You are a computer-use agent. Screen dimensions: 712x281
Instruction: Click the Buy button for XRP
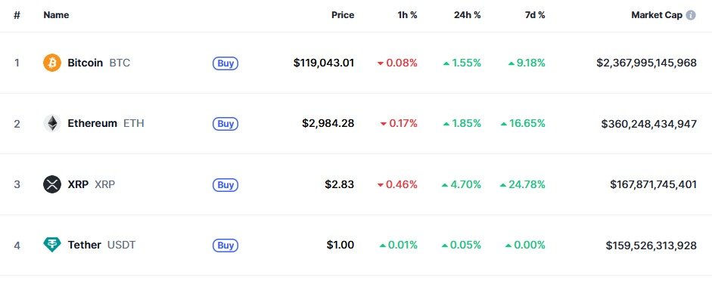[225, 185]
